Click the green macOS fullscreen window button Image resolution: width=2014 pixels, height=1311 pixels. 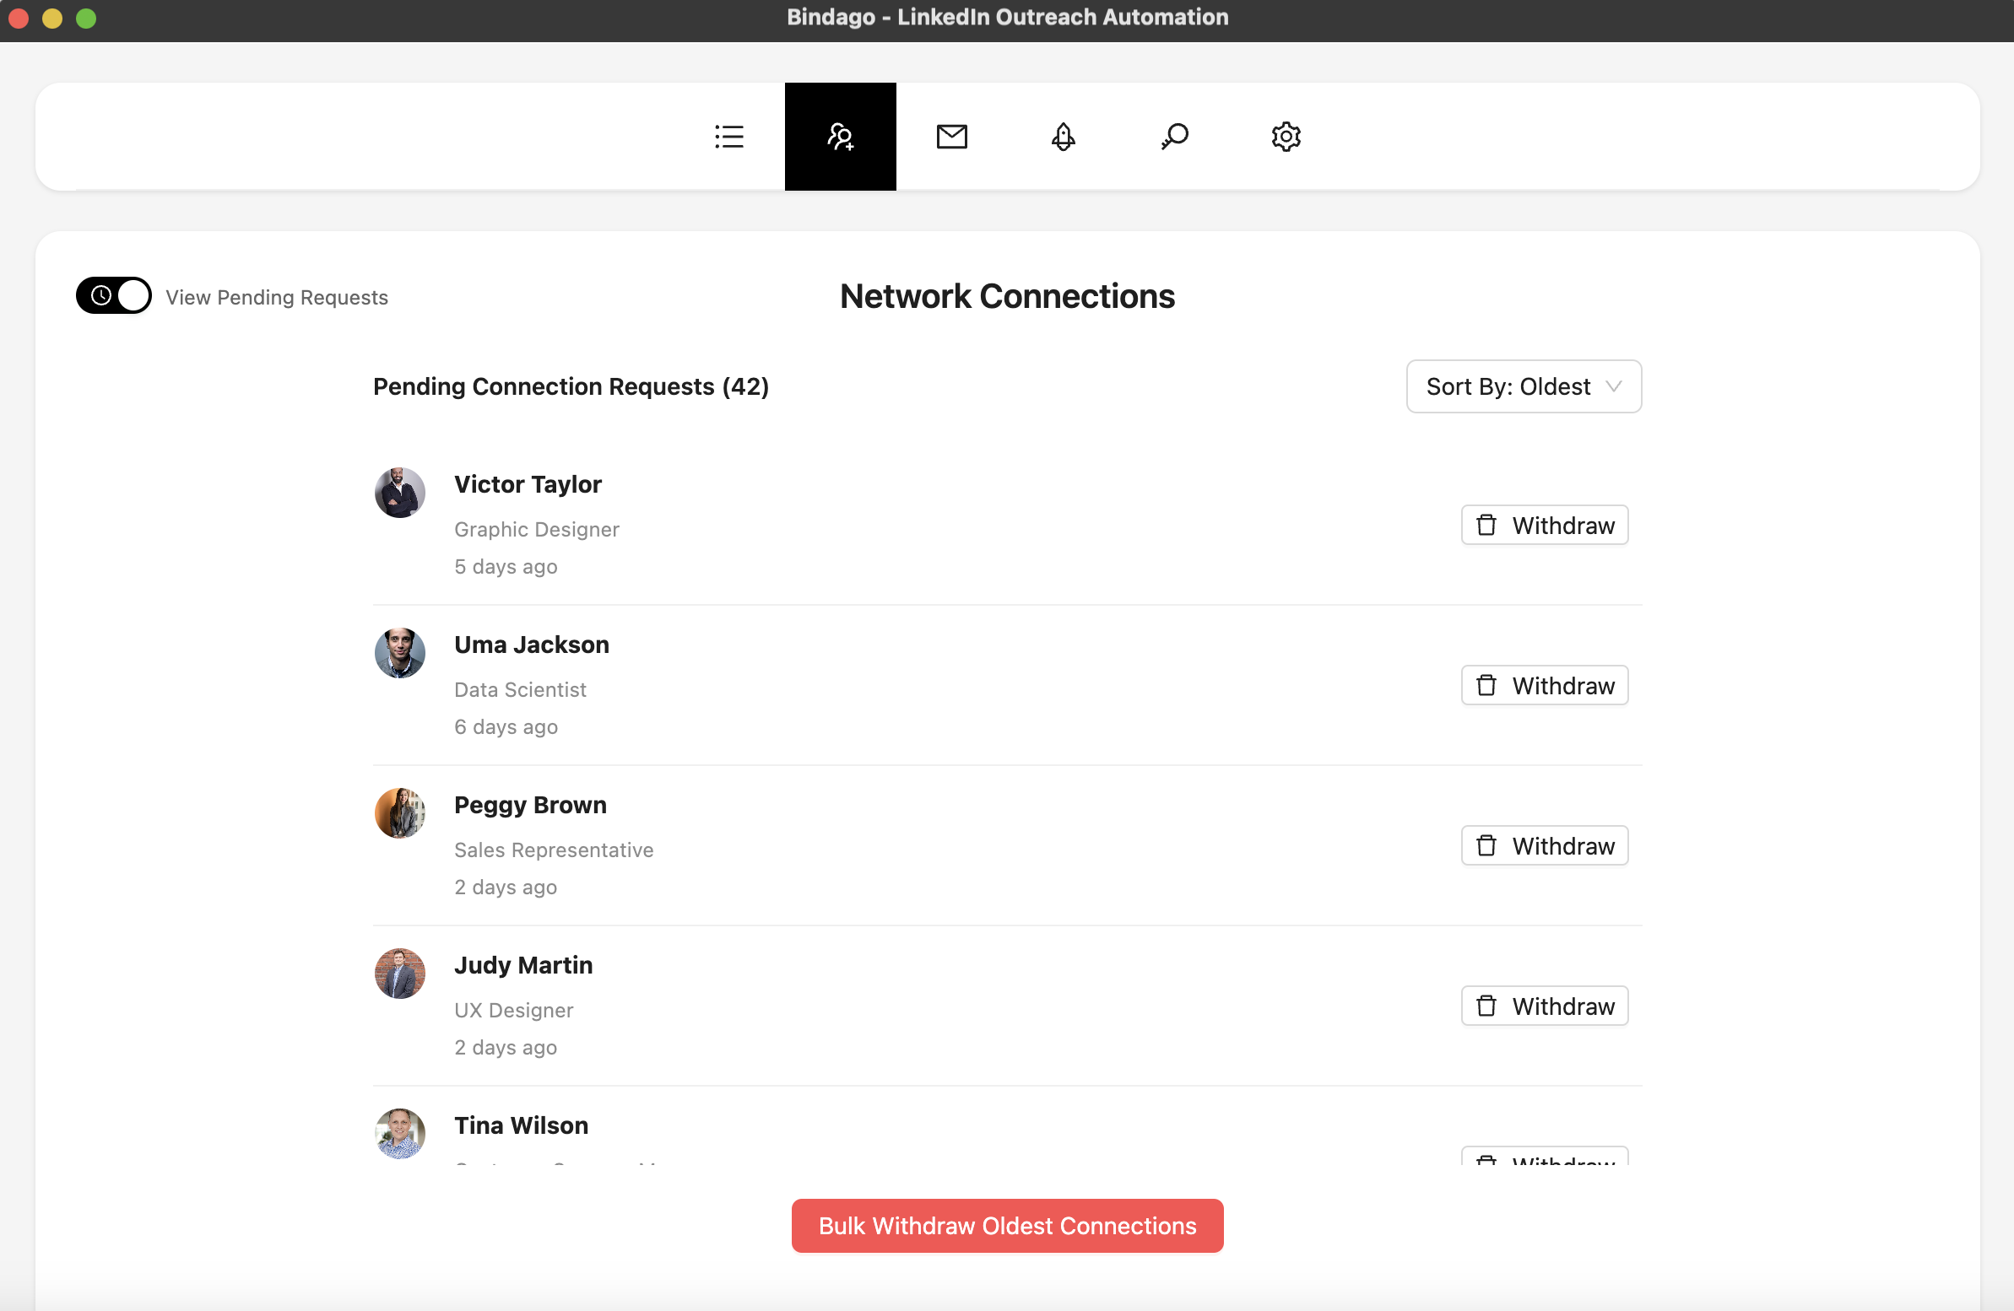[x=86, y=19]
